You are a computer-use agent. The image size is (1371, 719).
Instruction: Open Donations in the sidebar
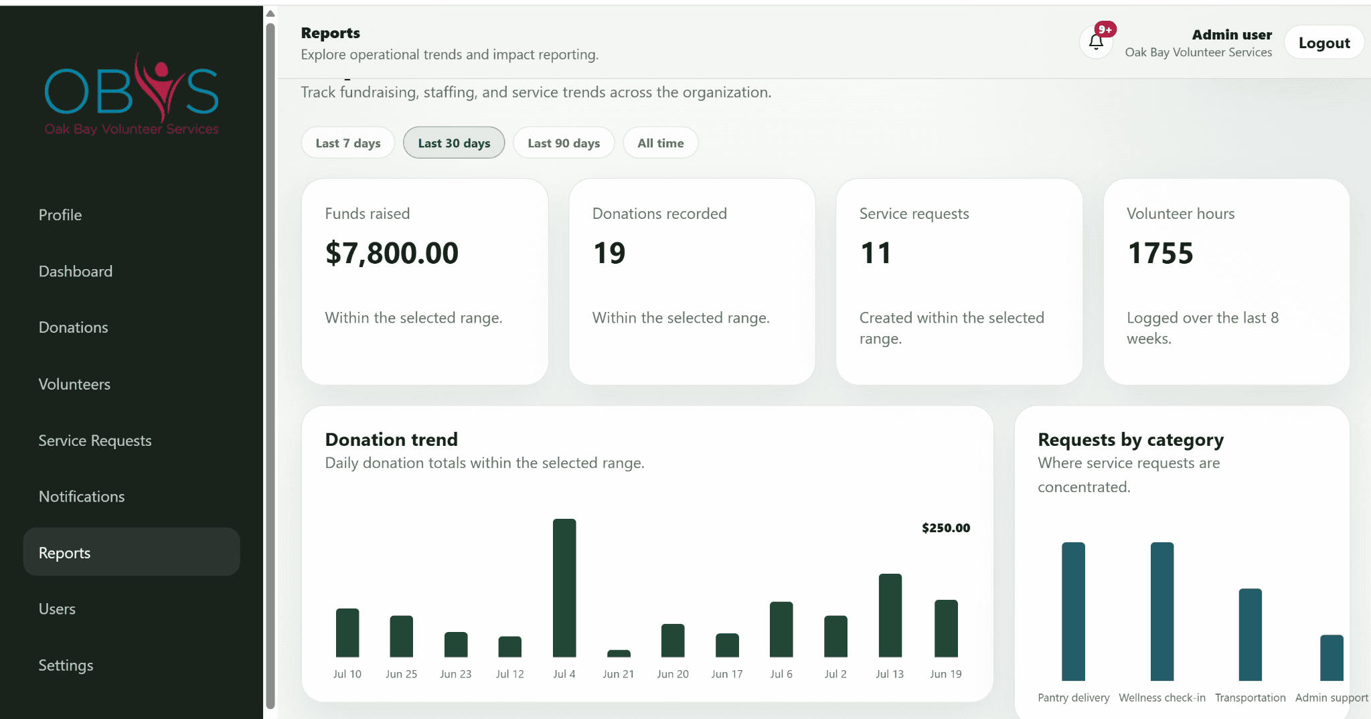click(x=131, y=327)
